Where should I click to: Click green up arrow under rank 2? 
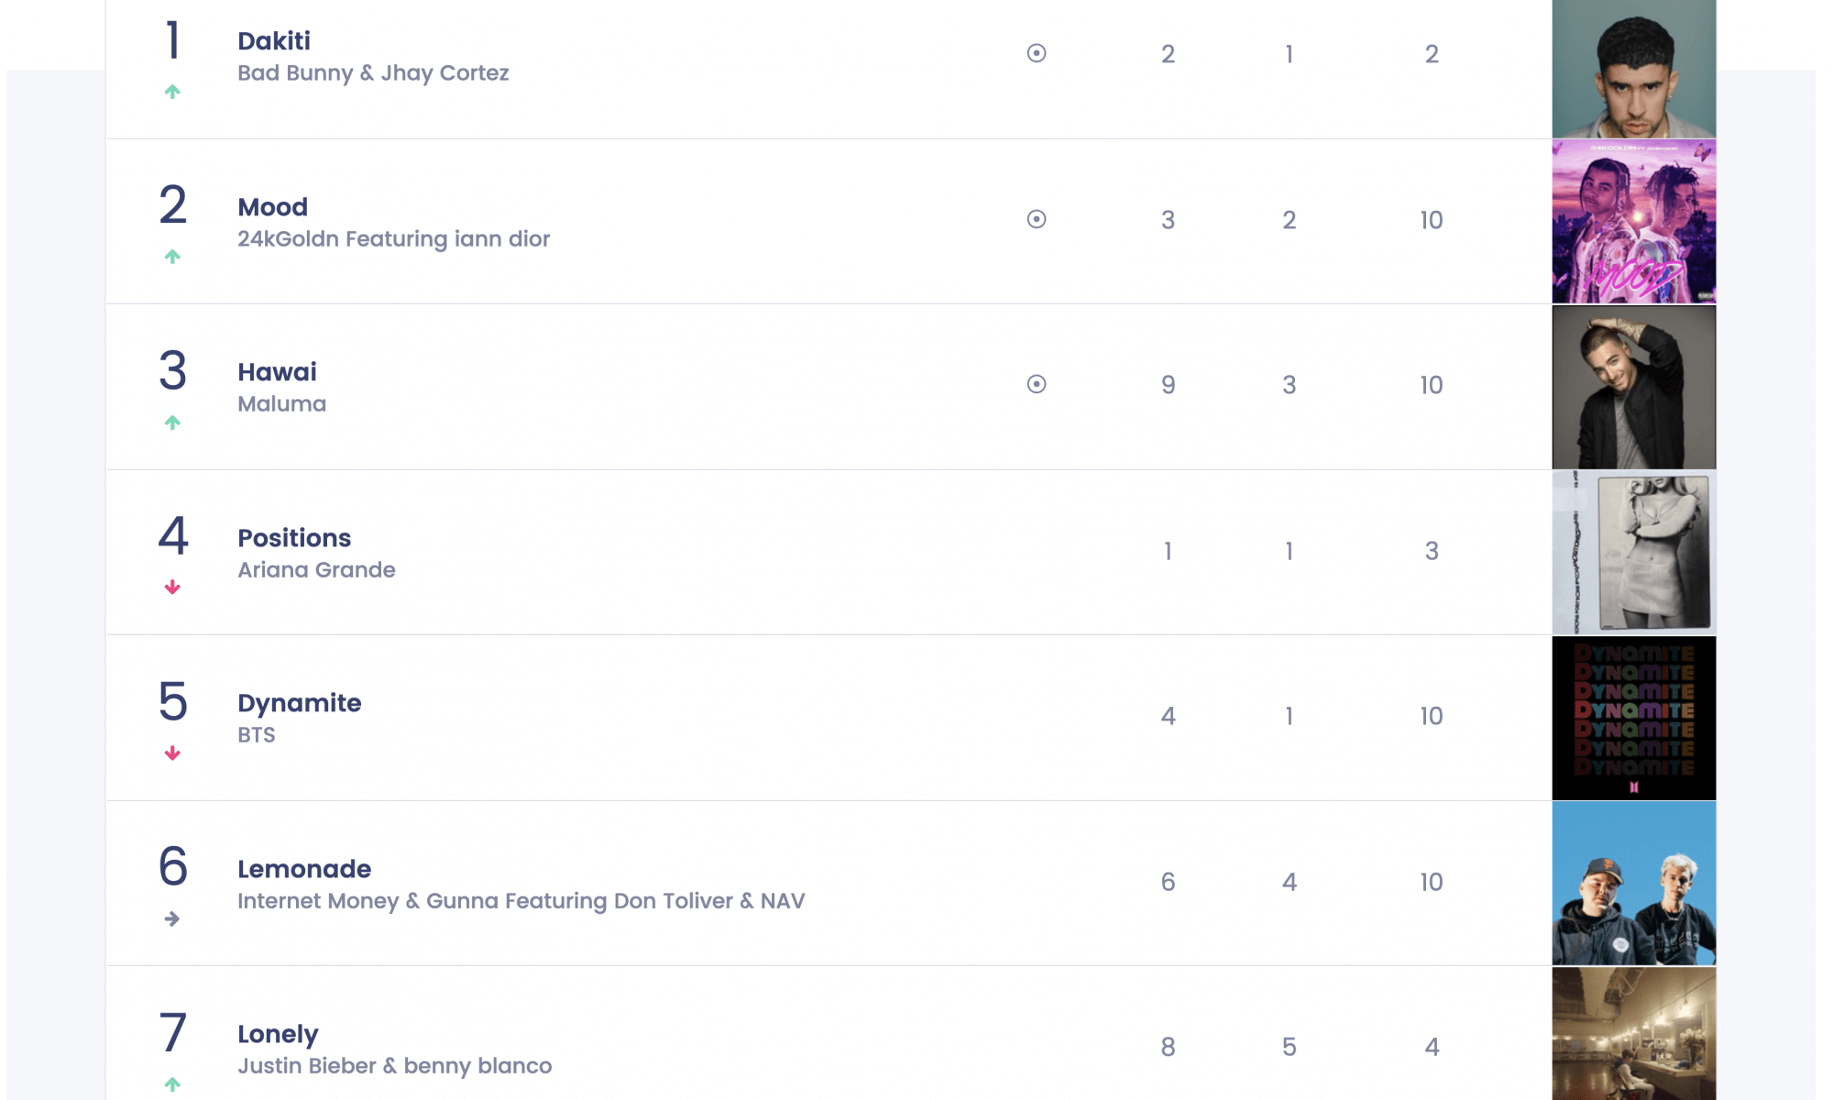pos(172,257)
